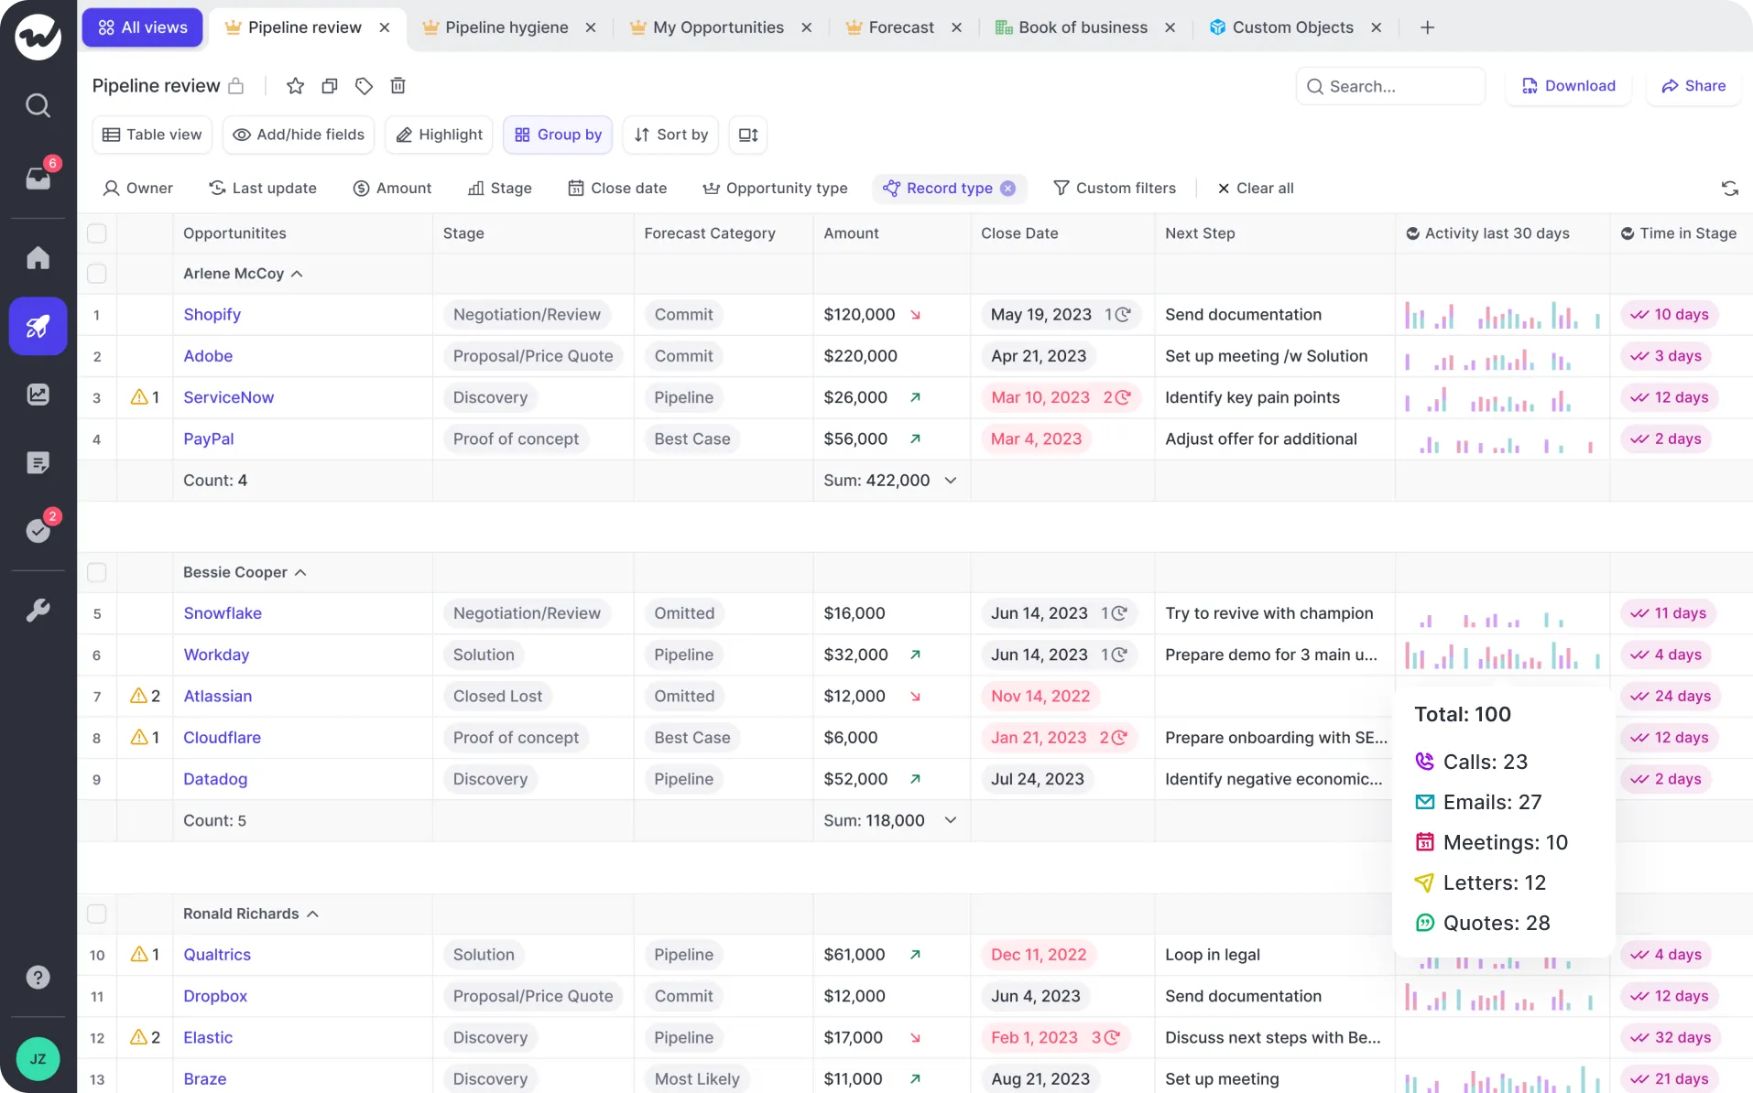Check the select-all checkbox in the header
This screenshot has width=1753, height=1093.
[97, 233]
